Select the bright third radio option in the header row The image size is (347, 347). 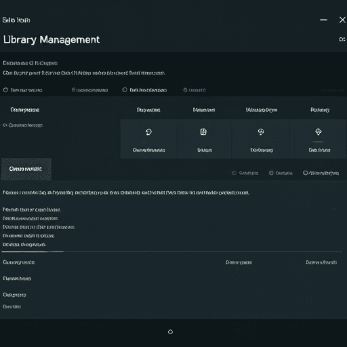[125, 90]
